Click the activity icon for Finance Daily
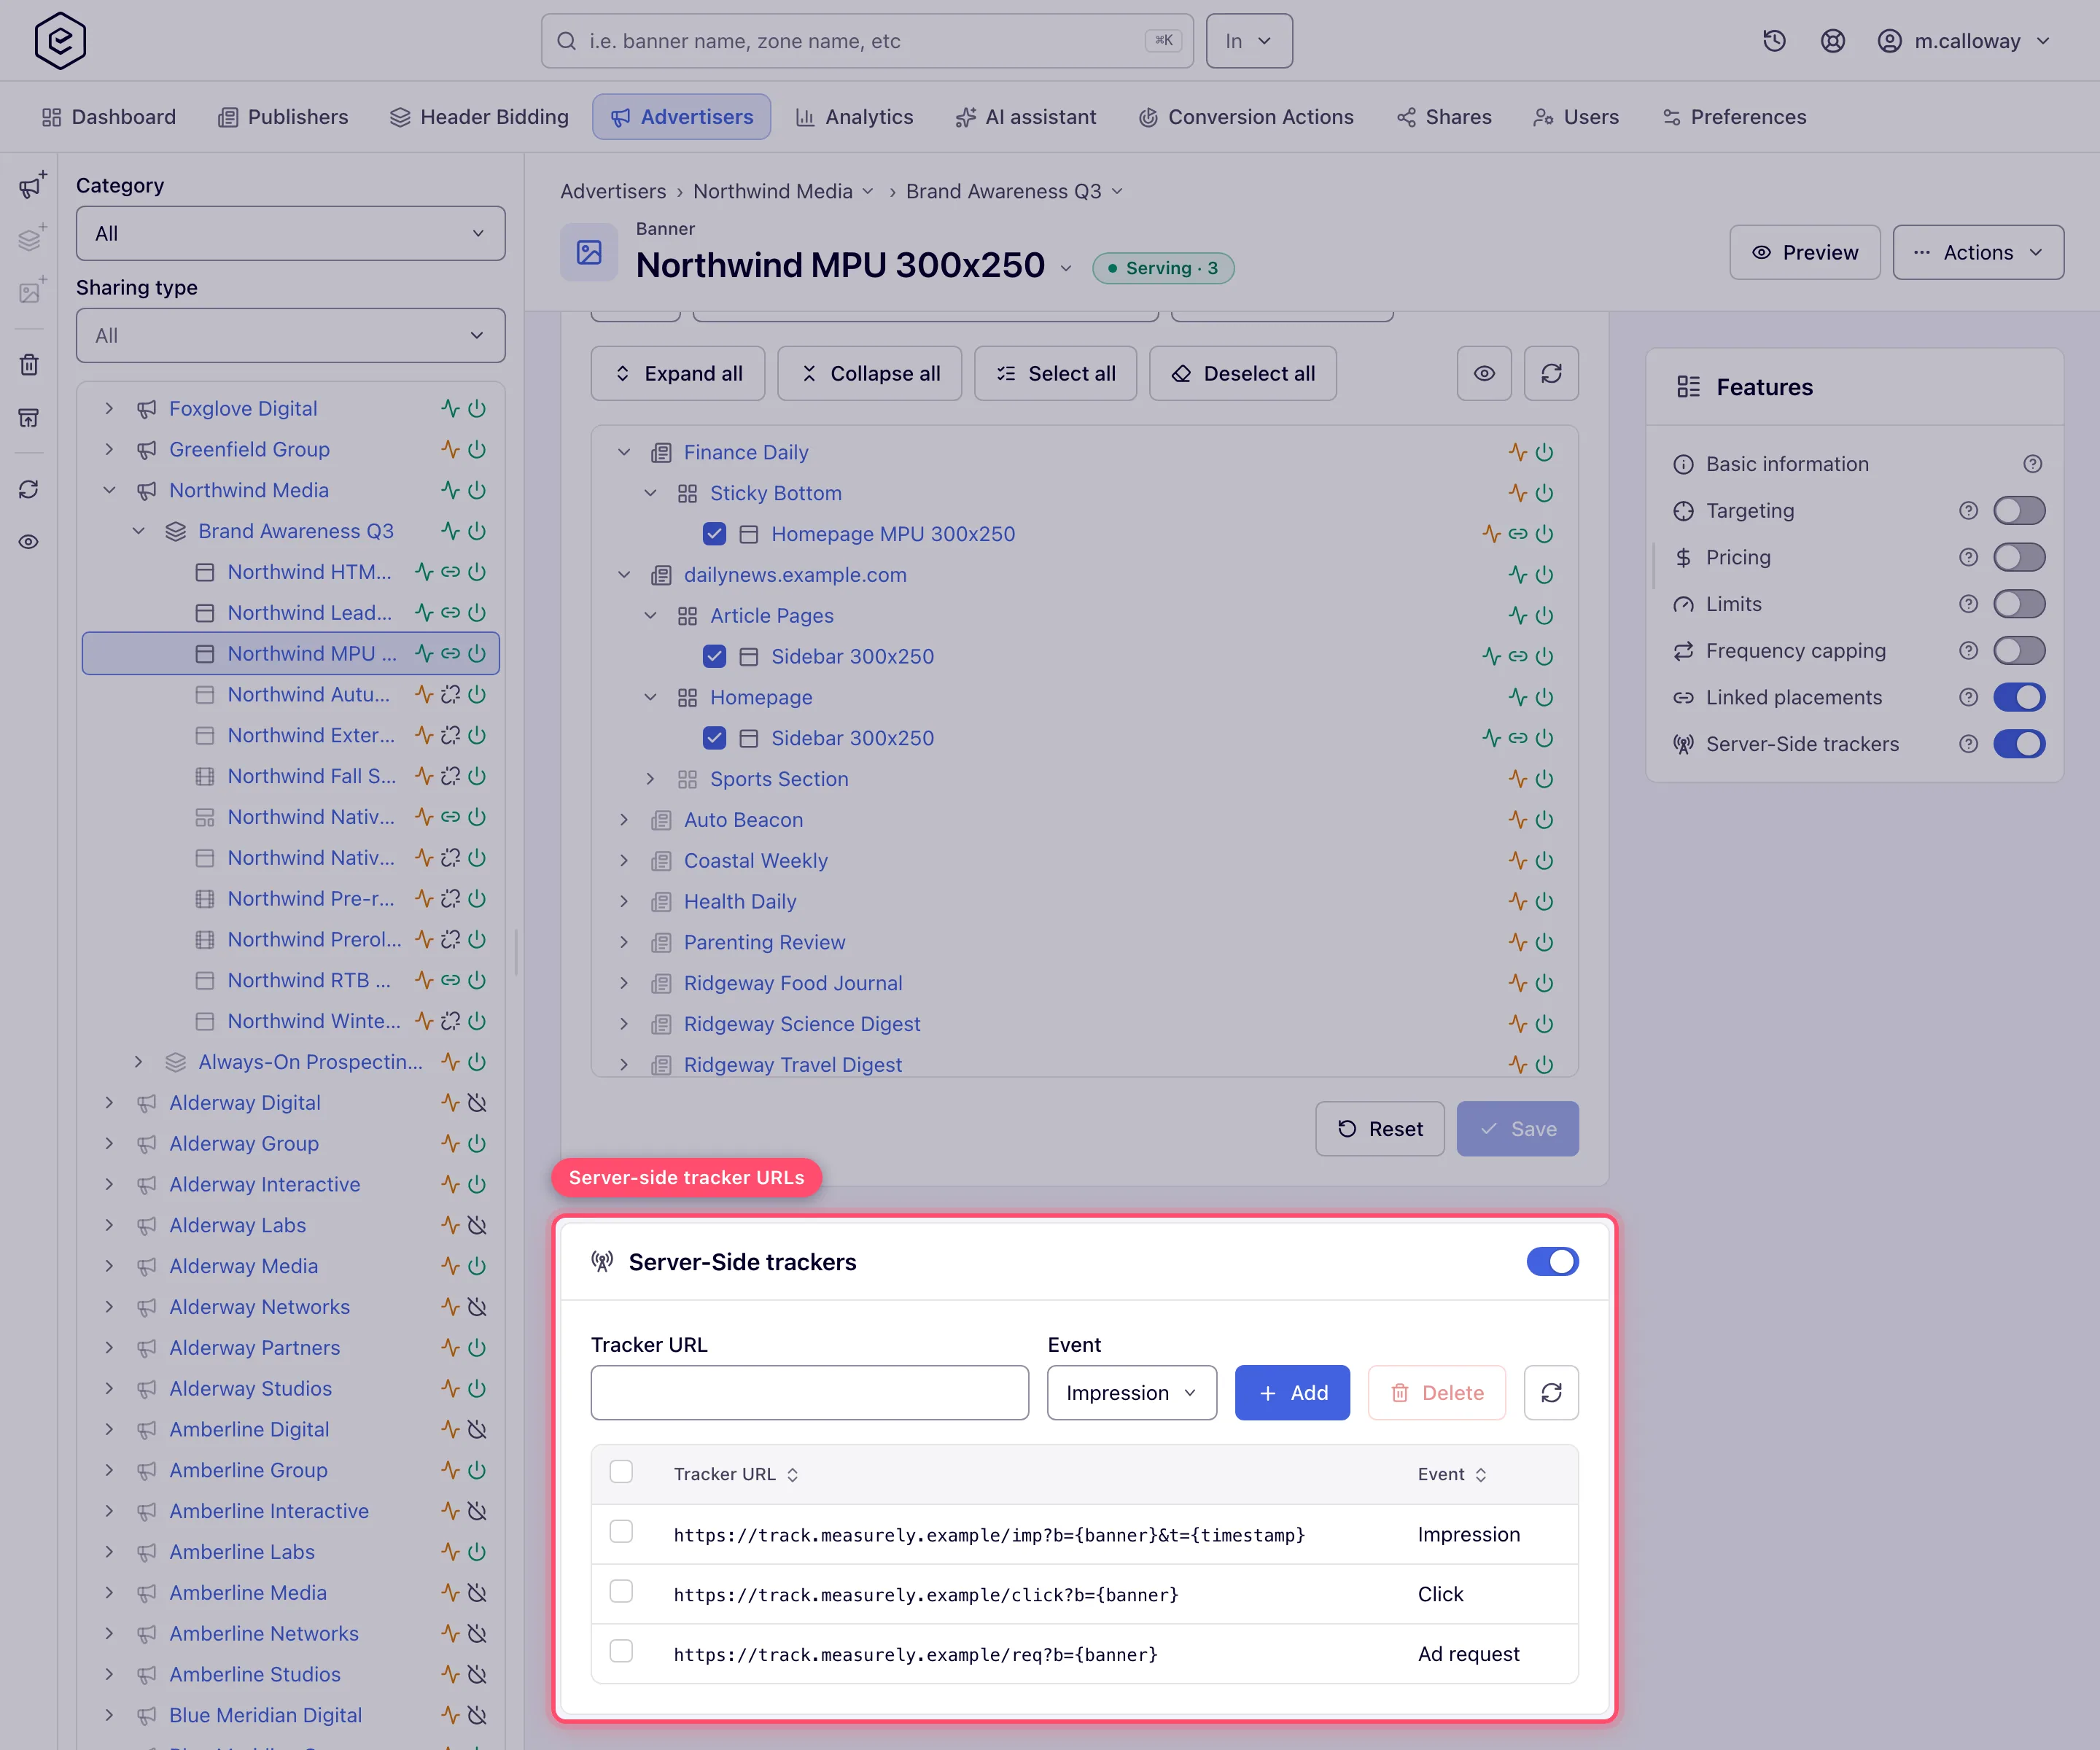 click(1518, 452)
